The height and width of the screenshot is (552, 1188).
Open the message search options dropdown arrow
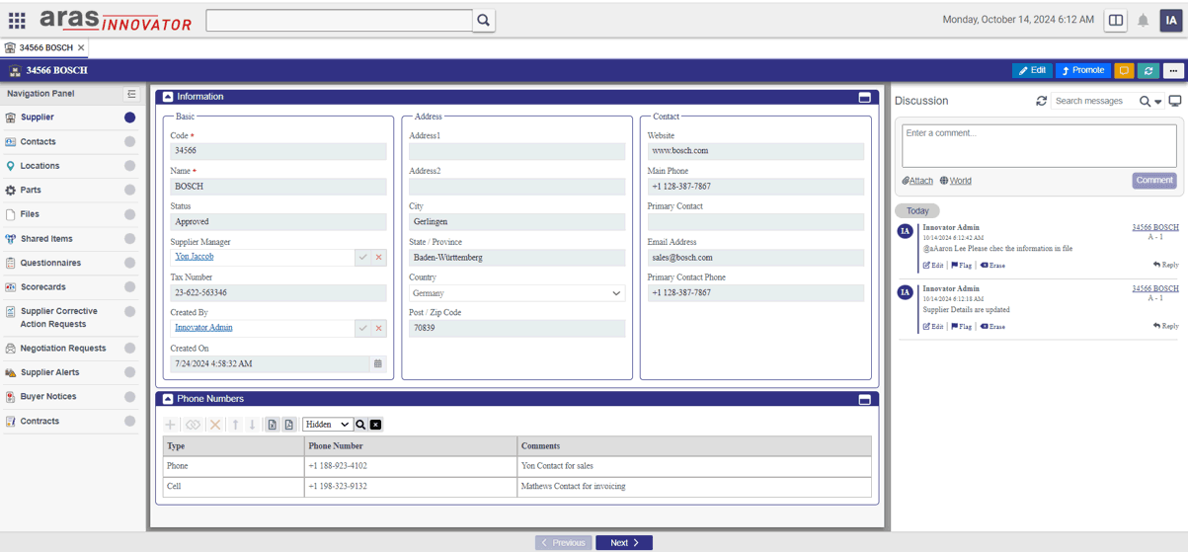coord(1158,102)
